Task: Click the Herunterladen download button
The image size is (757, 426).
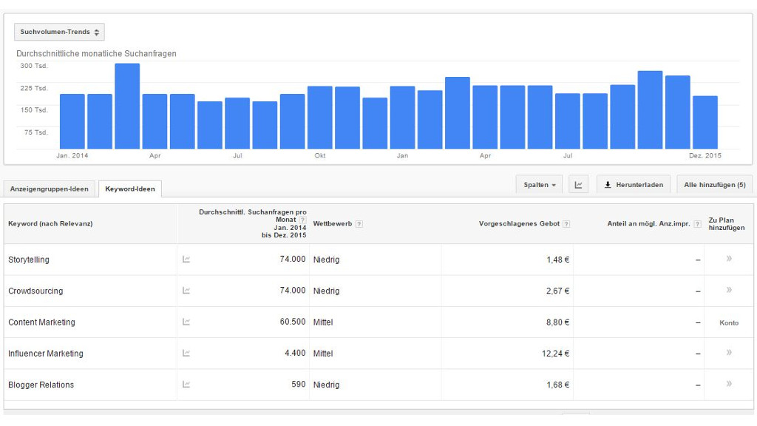Action: tap(634, 185)
